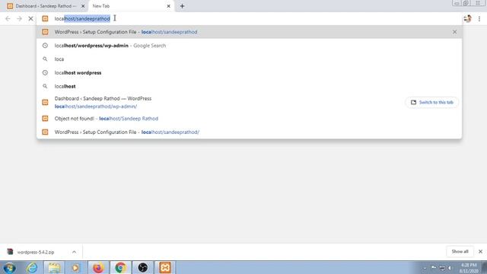Go forward to next page
Screen dimensions: 487x274
(19, 18)
